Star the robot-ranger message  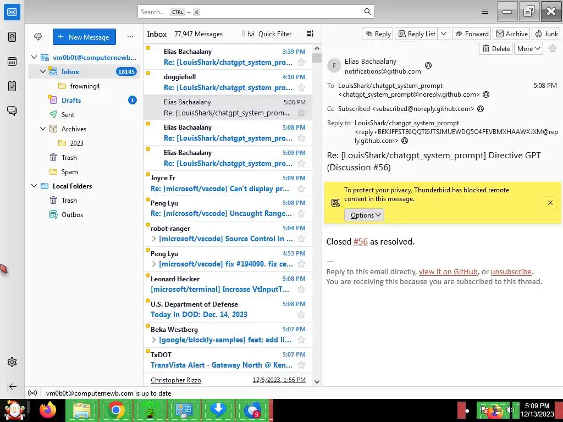coord(301,239)
